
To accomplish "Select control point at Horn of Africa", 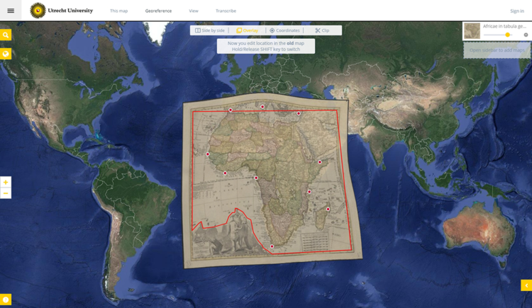I will click(320, 162).
